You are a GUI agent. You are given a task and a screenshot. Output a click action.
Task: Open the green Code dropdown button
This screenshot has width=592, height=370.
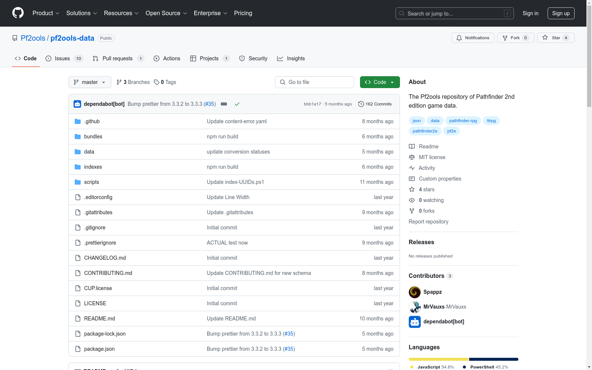[x=380, y=82]
